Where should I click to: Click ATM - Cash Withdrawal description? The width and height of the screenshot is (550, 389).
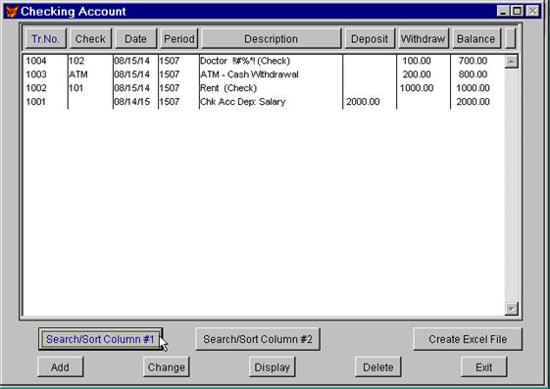249,74
